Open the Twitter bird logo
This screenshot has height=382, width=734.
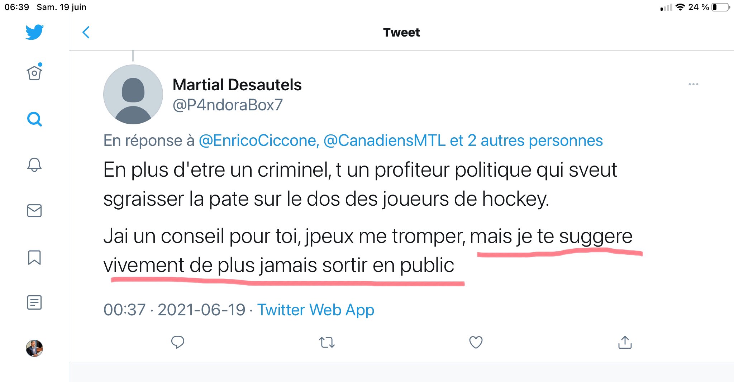(x=34, y=32)
